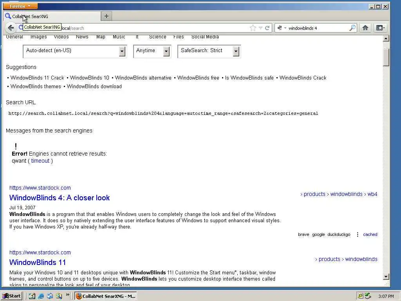Switch to the Science category
Viewport: 401px width, 301px height.
pyautogui.click(x=157, y=37)
